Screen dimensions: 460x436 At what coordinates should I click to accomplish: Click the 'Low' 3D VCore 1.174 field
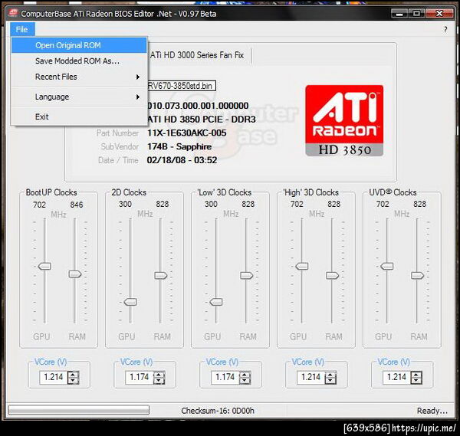tap(225, 377)
